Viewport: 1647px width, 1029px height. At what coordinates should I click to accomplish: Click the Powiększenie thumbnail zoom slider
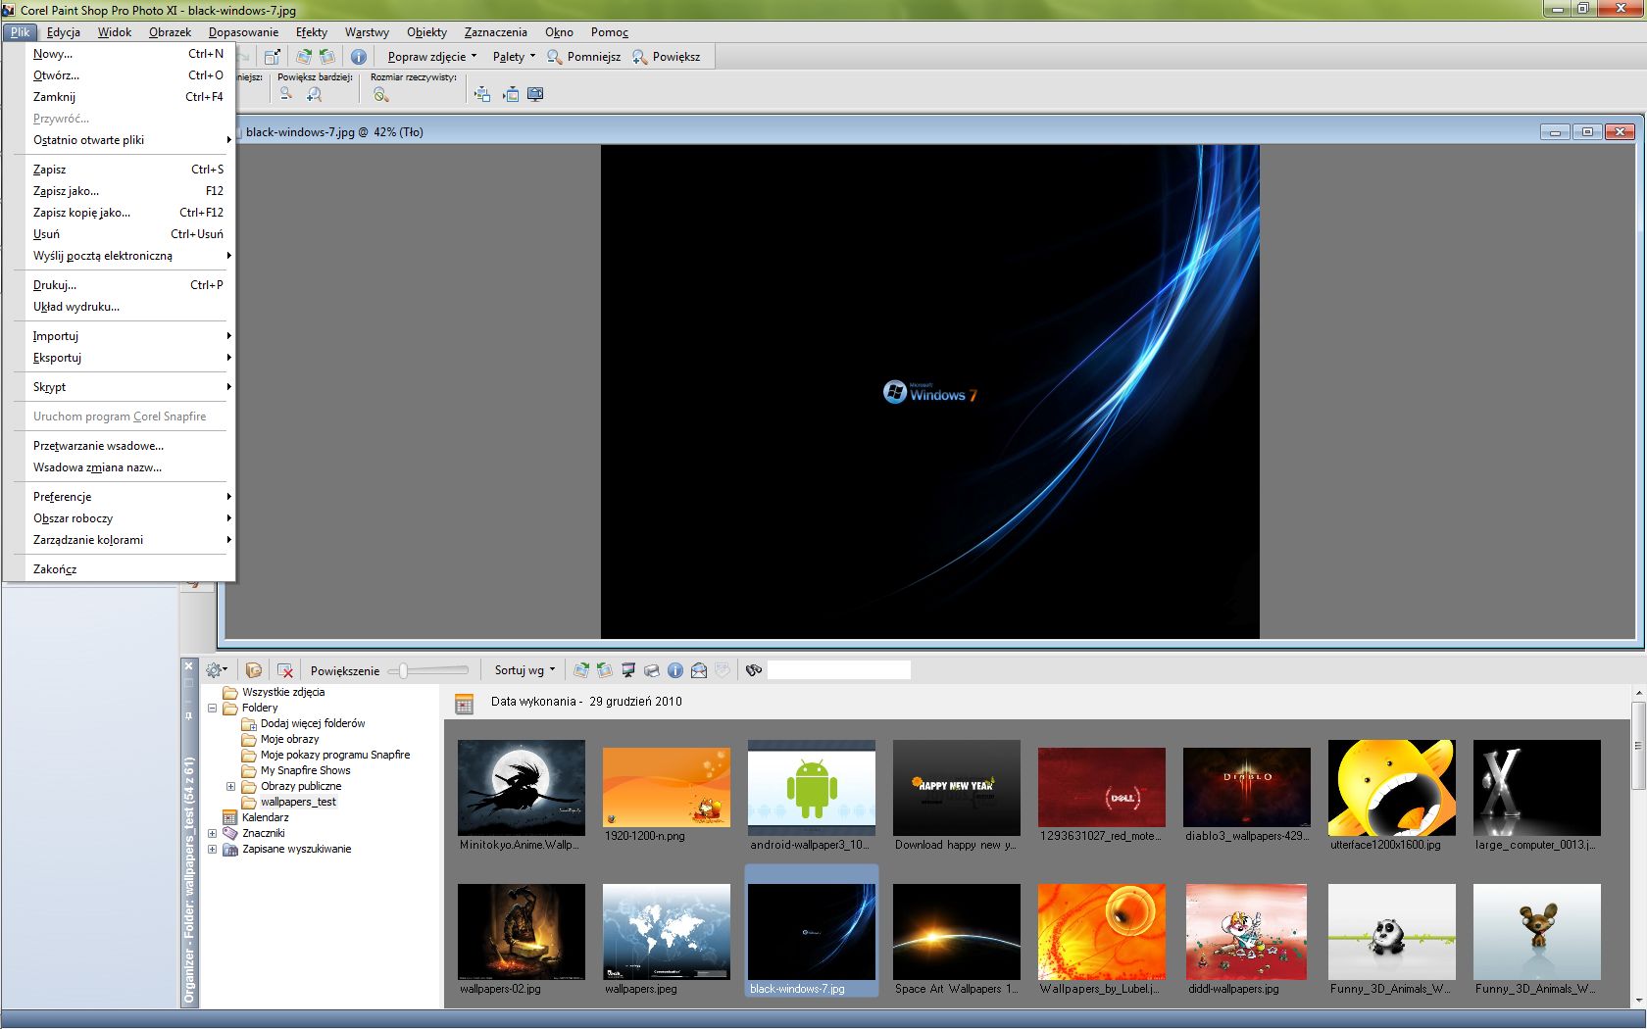(x=428, y=670)
